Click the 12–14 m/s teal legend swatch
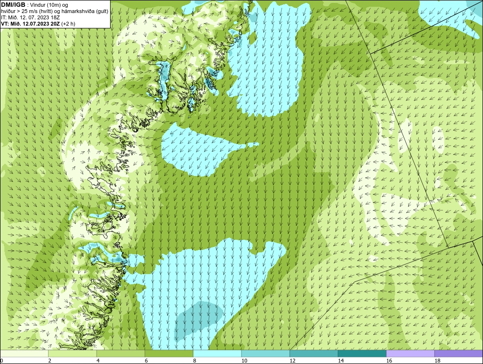Image resolution: width=483 pixels, height=364 pixels. [x=313, y=353]
